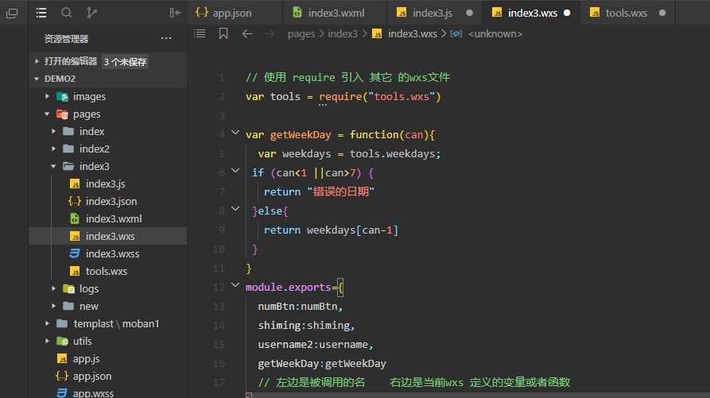Image resolution: width=710 pixels, height=398 pixels.
Task: Click line number 9 in the gutter
Action: pyautogui.click(x=222, y=230)
